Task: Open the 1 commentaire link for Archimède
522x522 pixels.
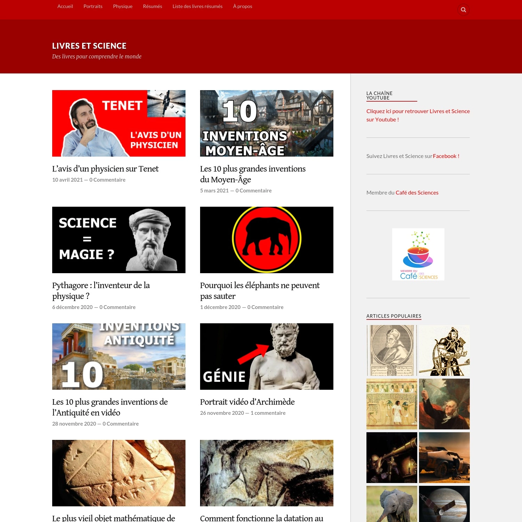Action: pos(268,413)
